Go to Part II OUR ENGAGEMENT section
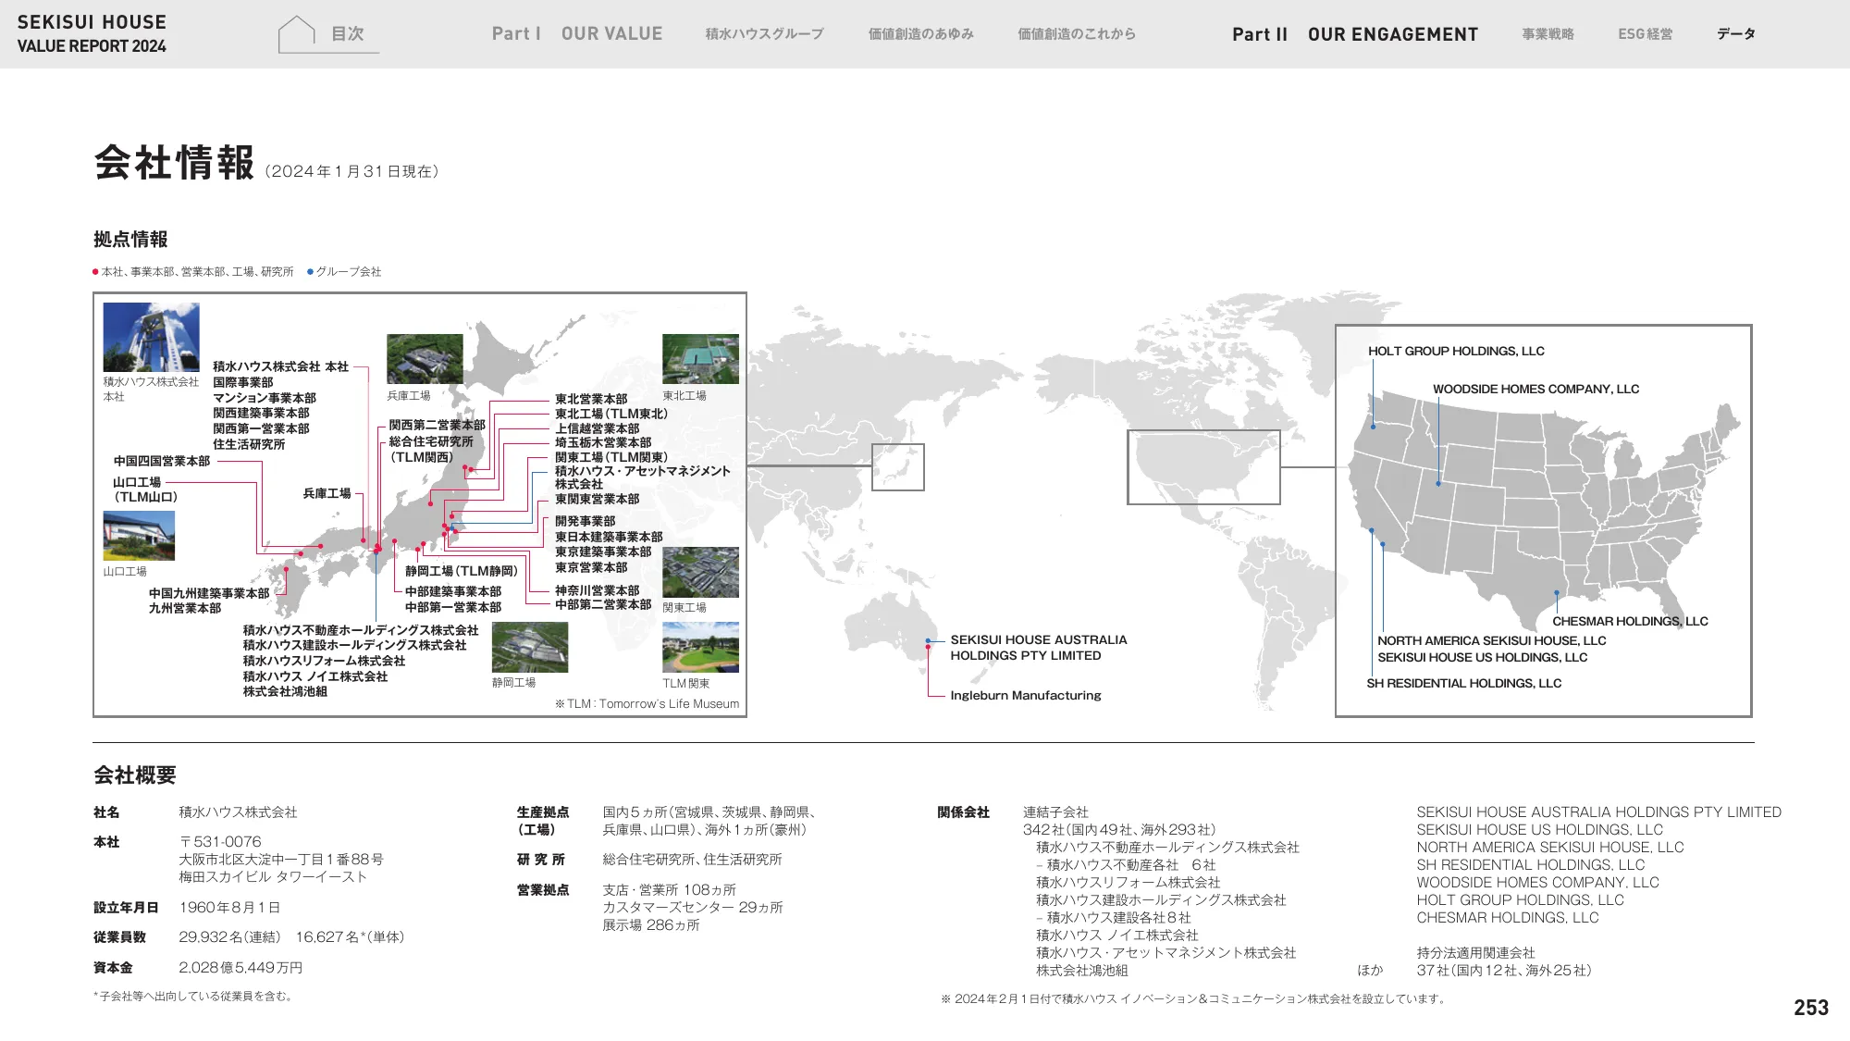Viewport: 1850px width, 1041px height. (x=1355, y=34)
